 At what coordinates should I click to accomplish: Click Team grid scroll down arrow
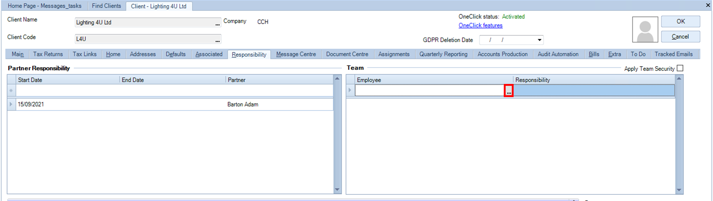point(679,190)
